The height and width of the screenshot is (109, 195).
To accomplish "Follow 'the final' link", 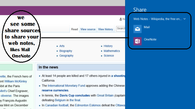I will tap(75, 100).
